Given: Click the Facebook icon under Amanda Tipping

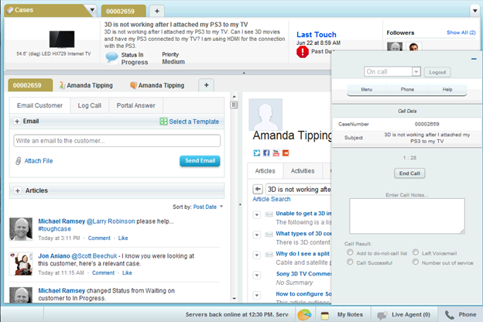Looking at the screenshot, I should 266,152.
